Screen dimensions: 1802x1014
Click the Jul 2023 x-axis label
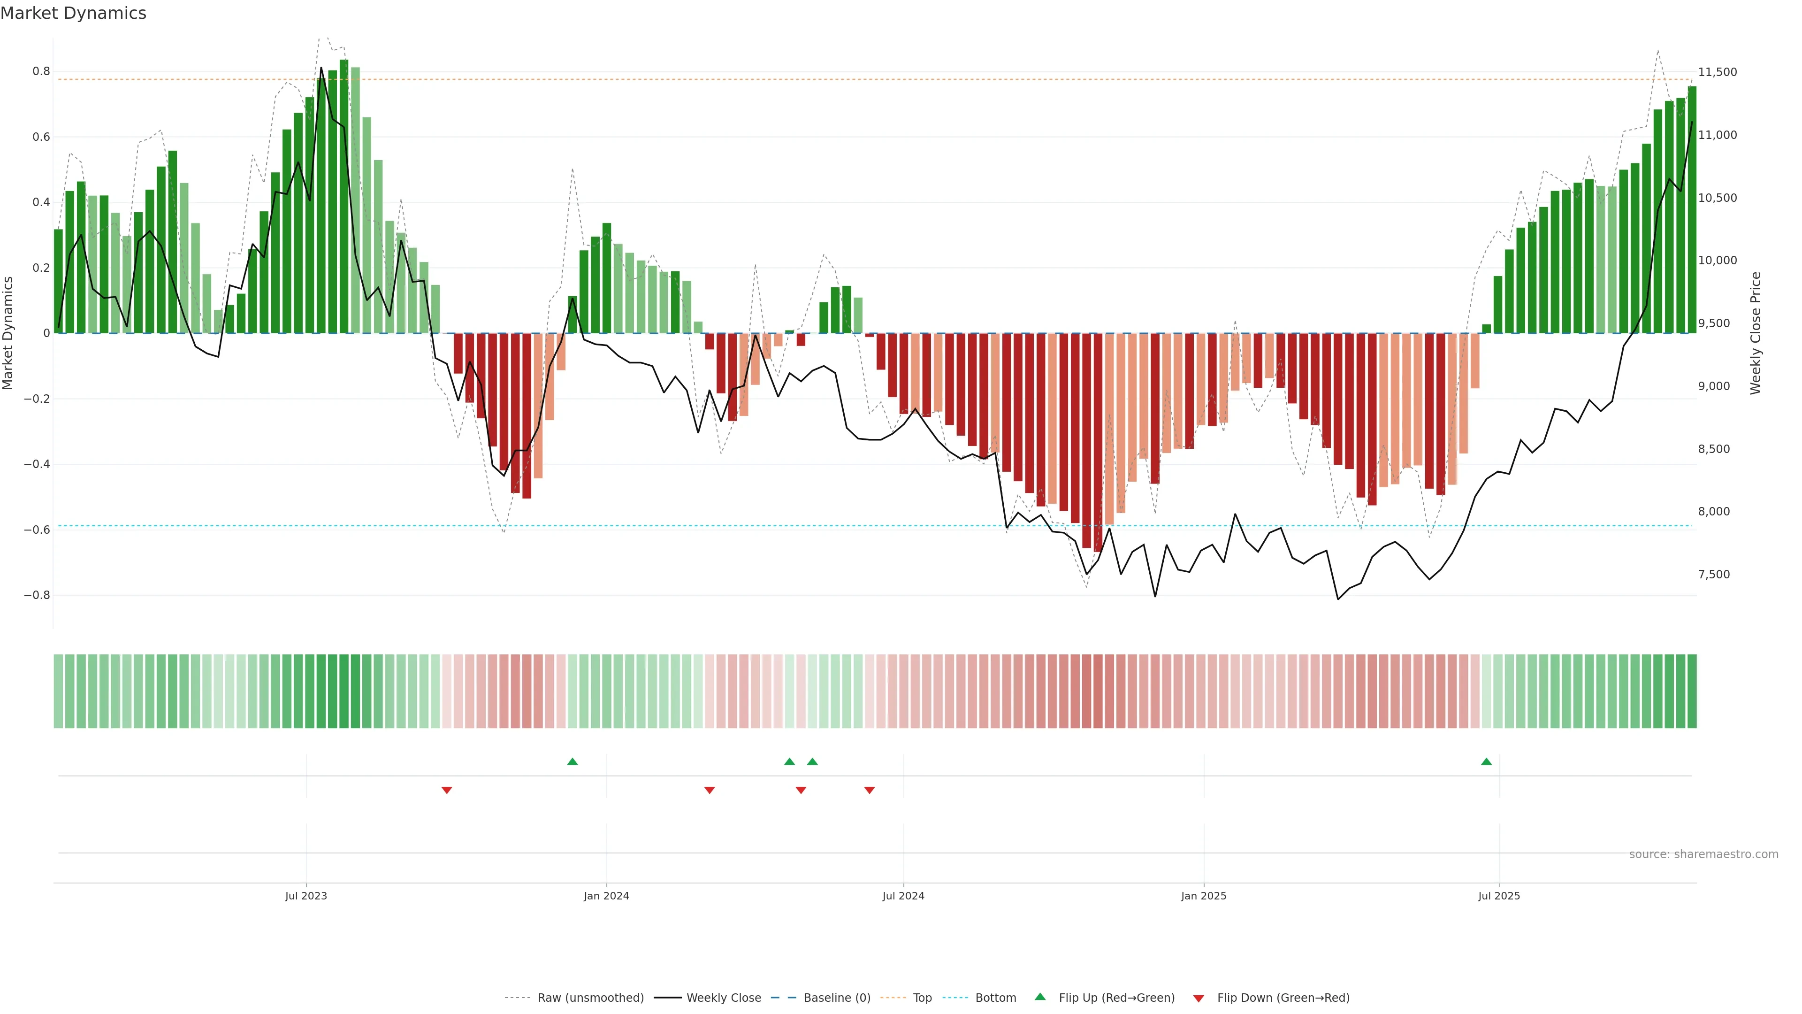305,896
